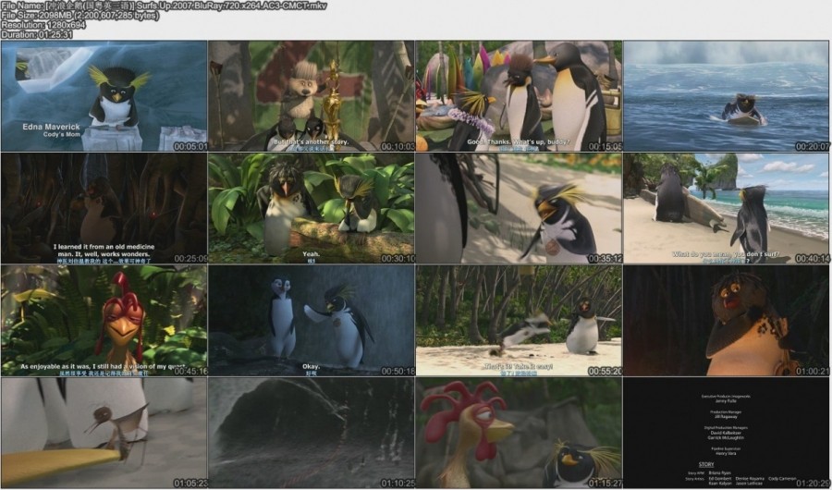Select the beach frame at 00:35:12
Viewport: 832px width, 490px height.
point(519,208)
